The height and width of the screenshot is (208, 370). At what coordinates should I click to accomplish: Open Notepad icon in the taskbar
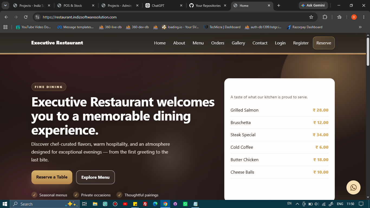pyautogui.click(x=195, y=204)
